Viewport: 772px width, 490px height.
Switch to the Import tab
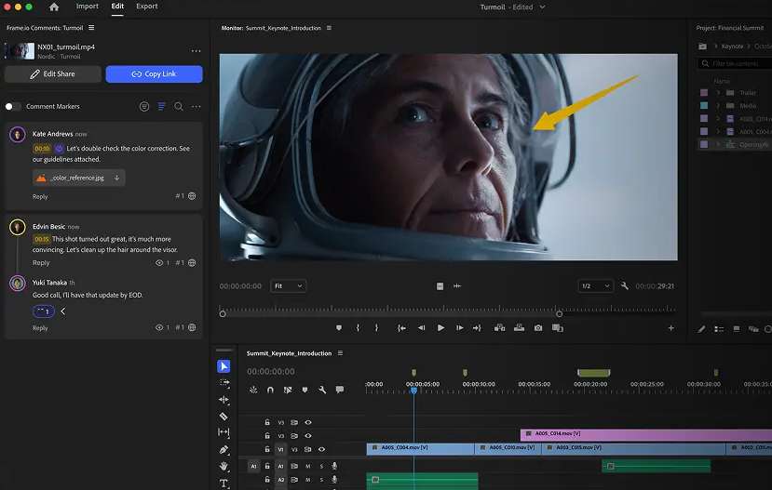point(88,7)
